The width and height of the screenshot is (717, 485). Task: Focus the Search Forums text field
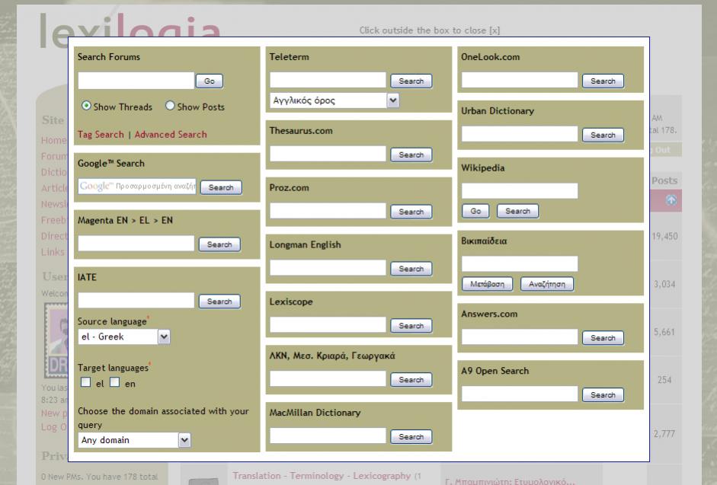coord(136,81)
